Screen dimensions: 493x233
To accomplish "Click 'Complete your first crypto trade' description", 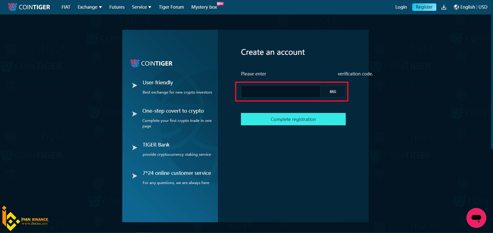I will tap(177, 123).
